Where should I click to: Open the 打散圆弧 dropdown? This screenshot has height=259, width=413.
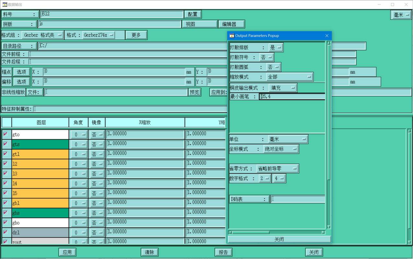click(273, 67)
